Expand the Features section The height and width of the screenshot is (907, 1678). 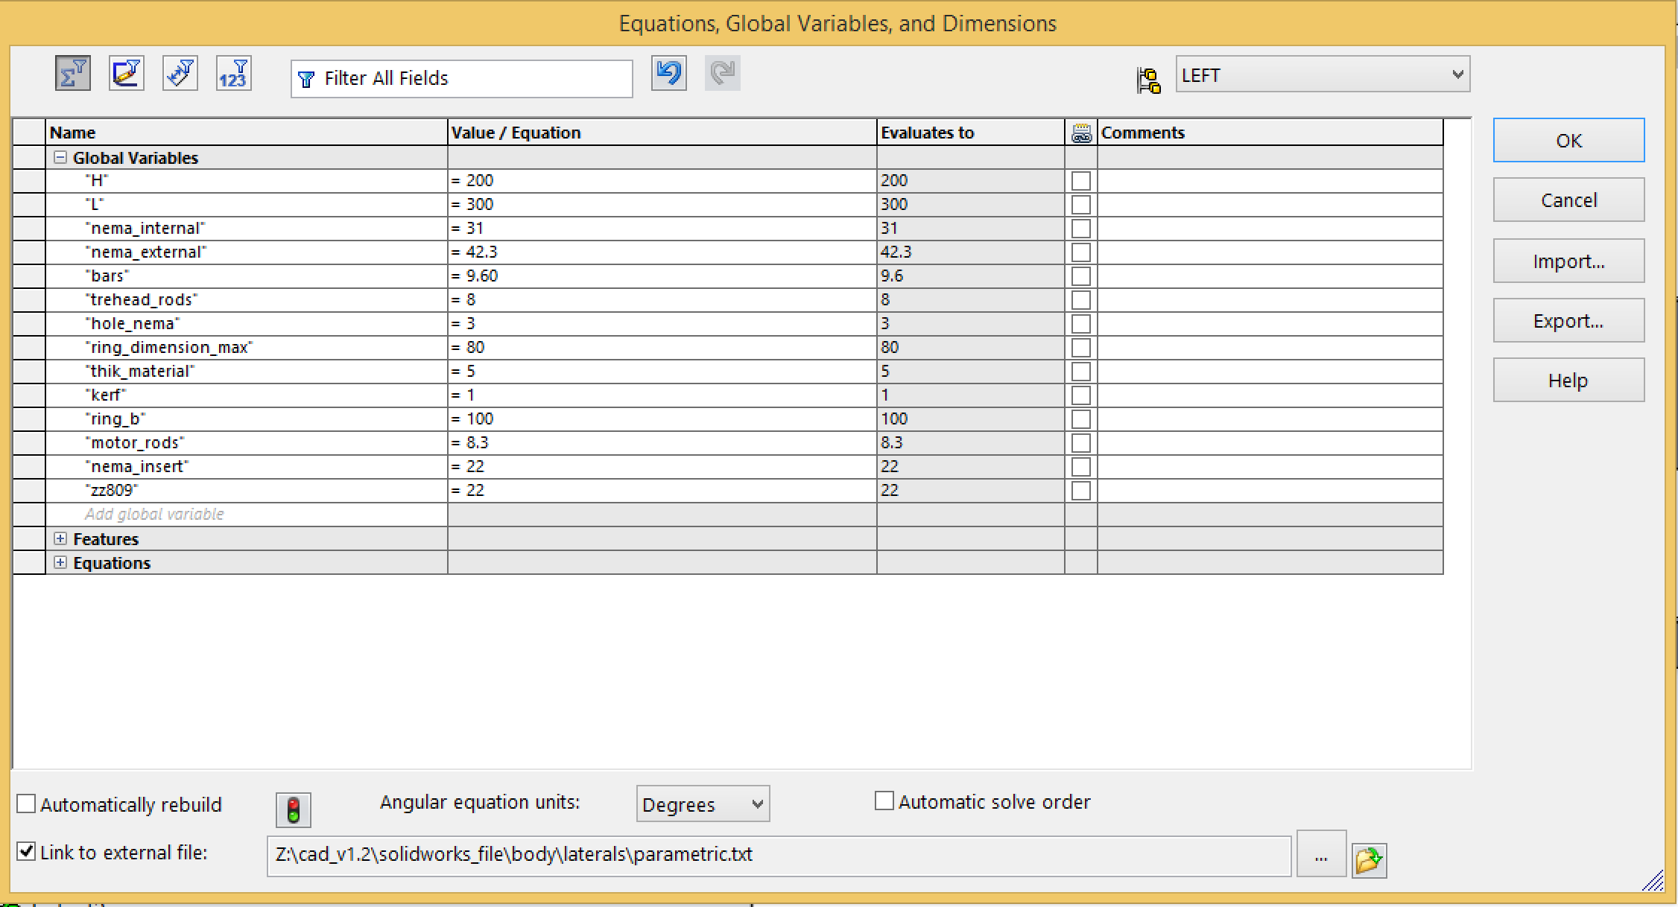(x=60, y=538)
